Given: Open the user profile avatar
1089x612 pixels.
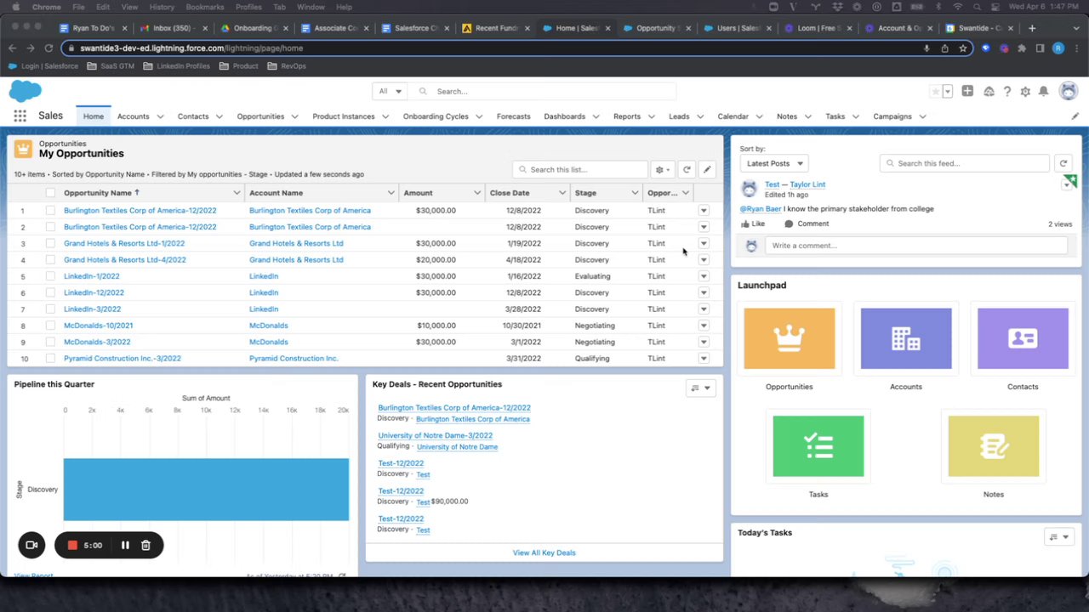Looking at the screenshot, I should pos(1069,91).
